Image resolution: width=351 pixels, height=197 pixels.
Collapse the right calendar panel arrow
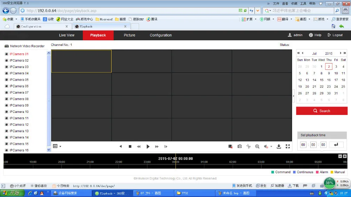tap(293, 96)
